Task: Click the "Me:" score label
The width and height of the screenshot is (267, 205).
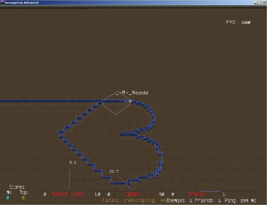Action: pos(10,193)
